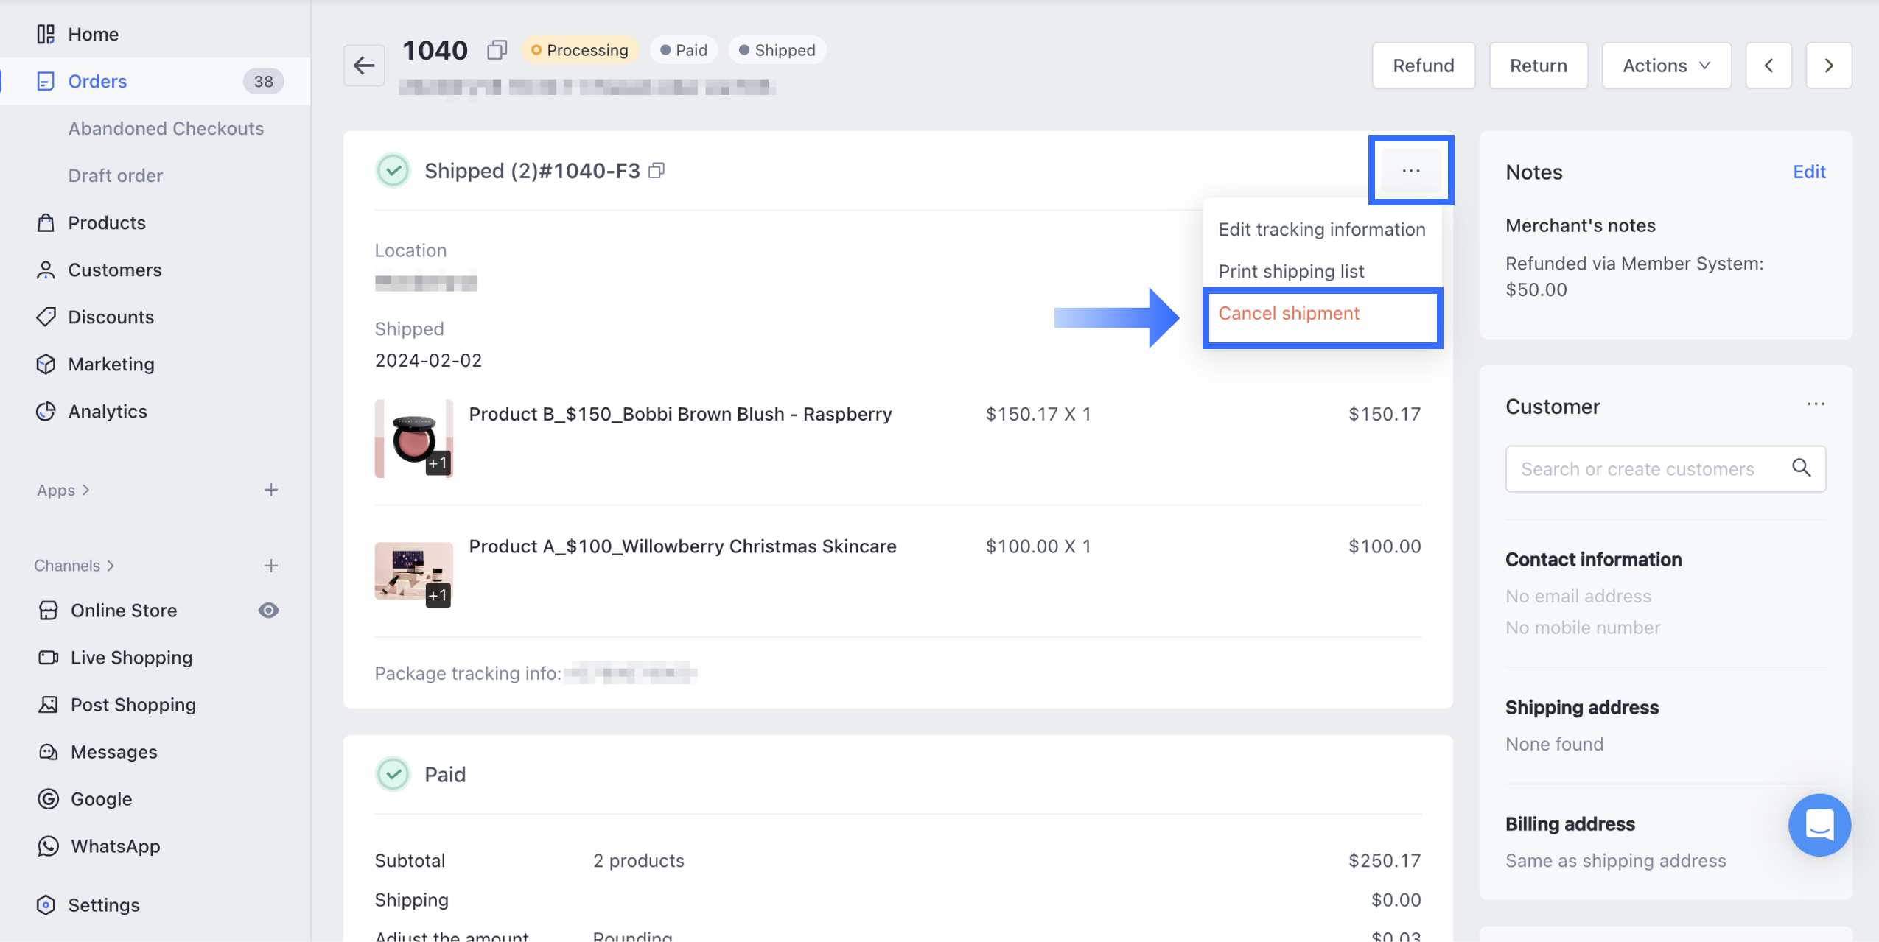Image resolution: width=1879 pixels, height=942 pixels.
Task: Click the Search or create customers field
Action: click(x=1637, y=468)
